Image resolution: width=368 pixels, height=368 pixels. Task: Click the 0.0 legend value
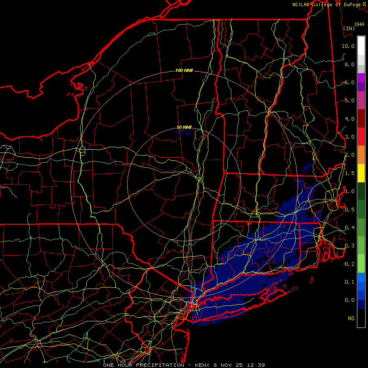350,300
